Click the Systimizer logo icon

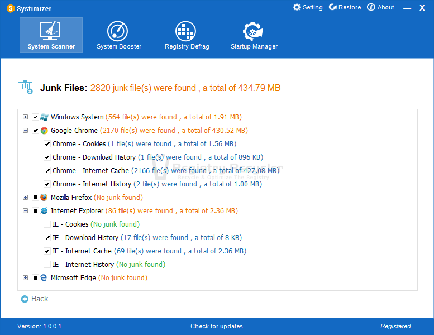click(10, 8)
